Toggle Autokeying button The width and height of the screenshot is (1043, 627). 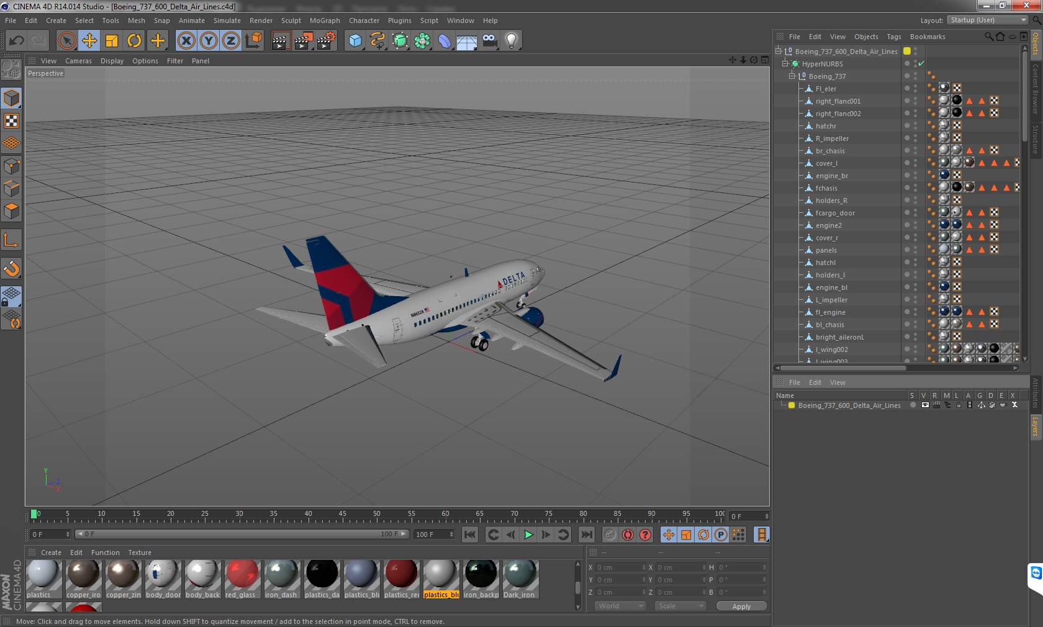628,535
